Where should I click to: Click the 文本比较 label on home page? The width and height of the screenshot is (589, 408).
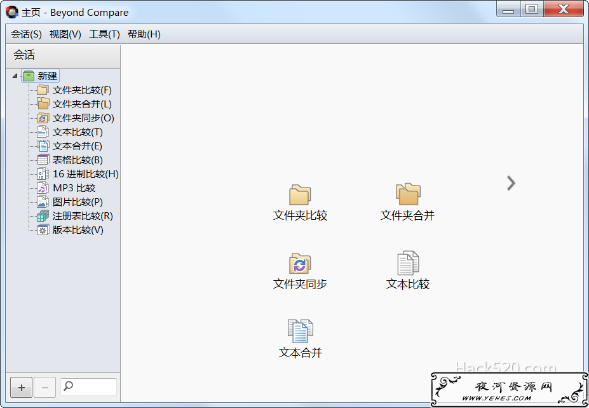click(x=408, y=284)
